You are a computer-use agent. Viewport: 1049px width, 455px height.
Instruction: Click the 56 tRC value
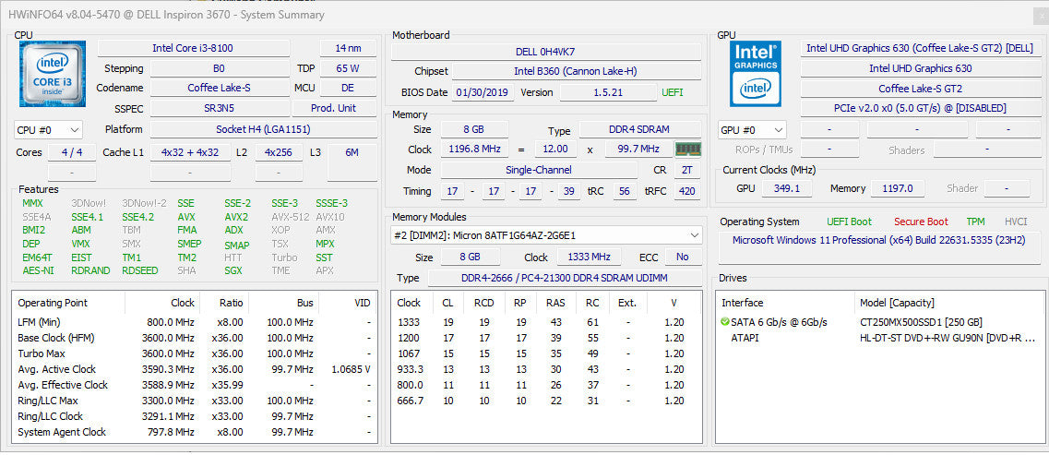click(x=625, y=191)
